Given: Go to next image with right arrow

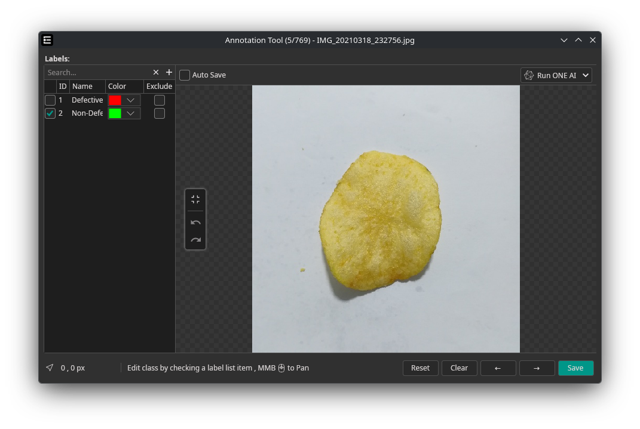Looking at the screenshot, I should tap(537, 368).
